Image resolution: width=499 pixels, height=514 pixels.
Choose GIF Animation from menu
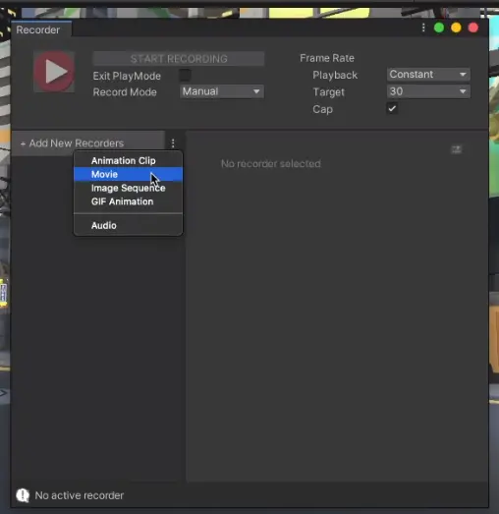(128, 201)
